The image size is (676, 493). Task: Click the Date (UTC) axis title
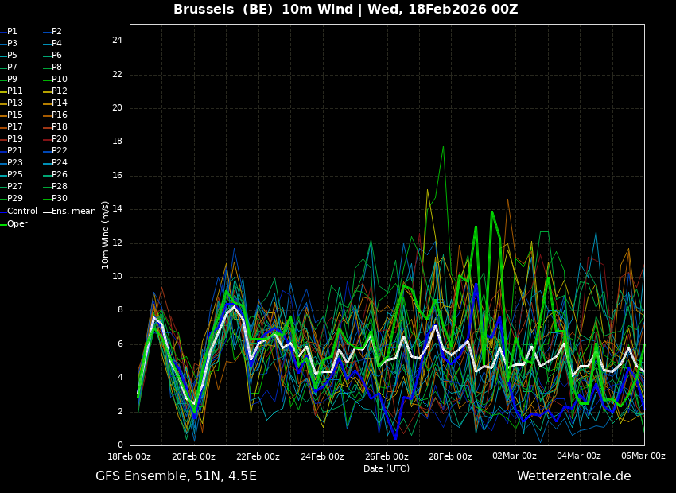[x=387, y=468]
